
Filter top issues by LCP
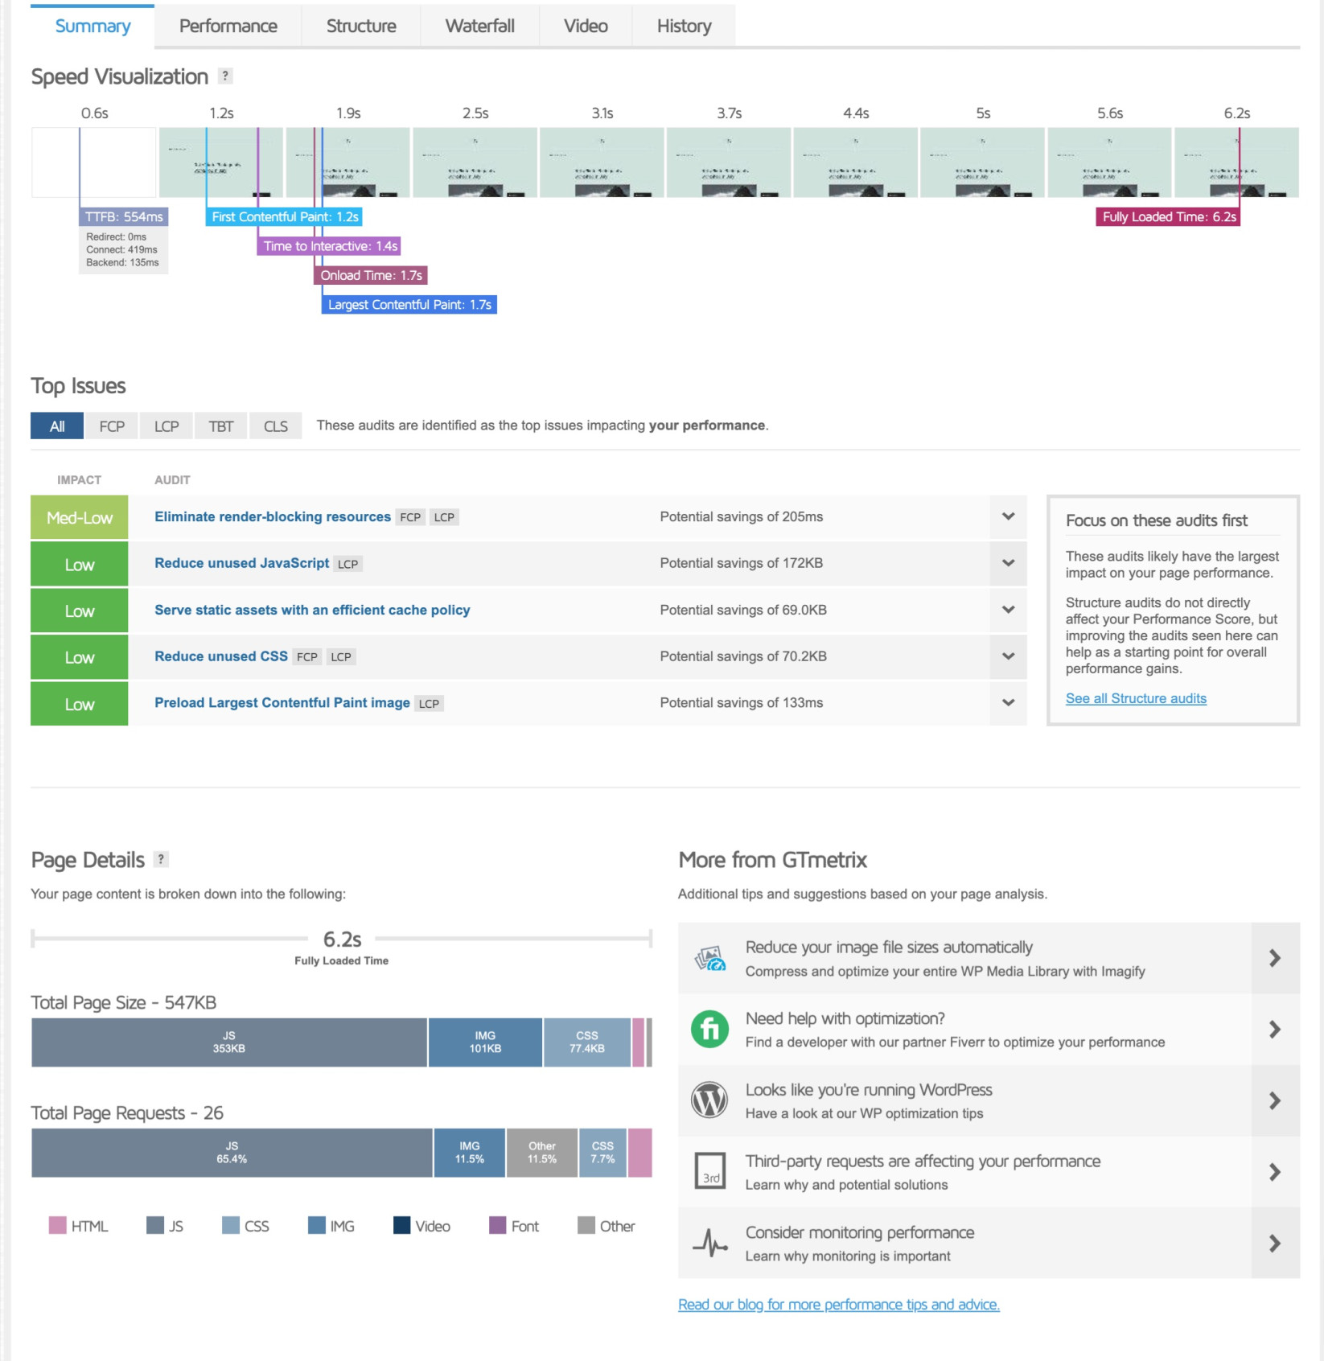[x=167, y=426]
